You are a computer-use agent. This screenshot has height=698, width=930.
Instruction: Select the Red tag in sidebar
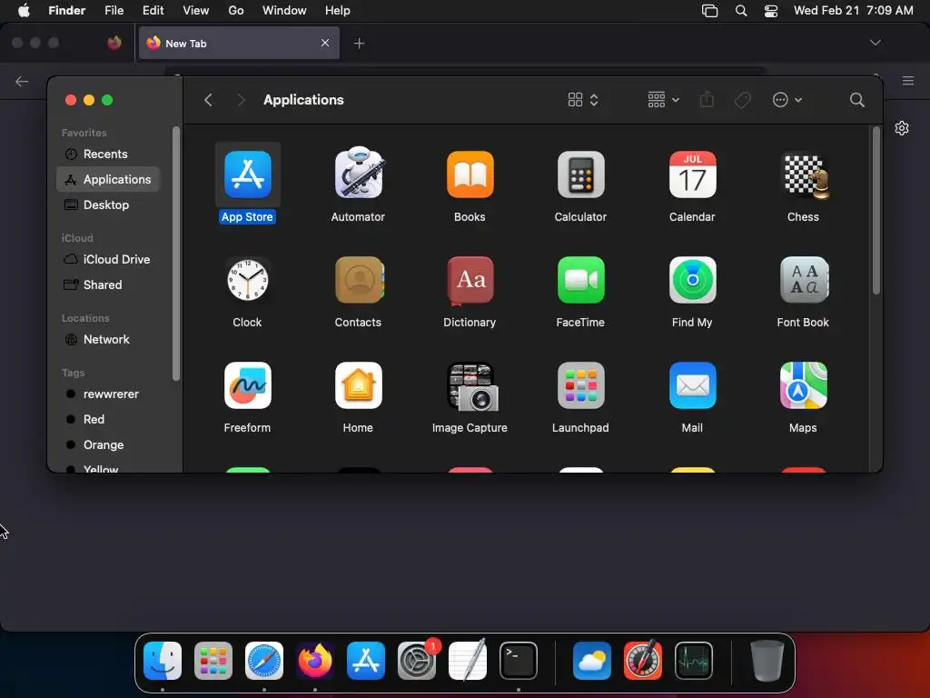click(108, 420)
